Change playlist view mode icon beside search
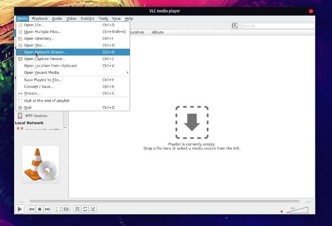The width and height of the screenshot is (332, 226). [x=235, y=26]
